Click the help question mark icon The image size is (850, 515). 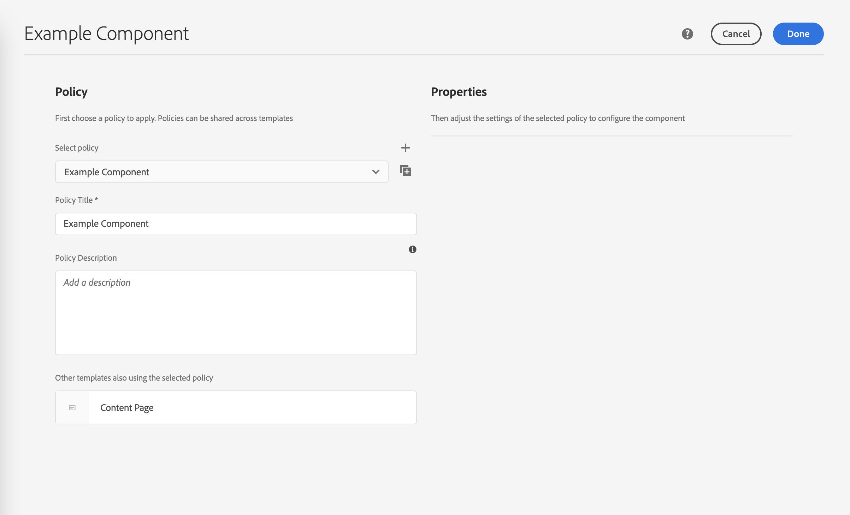point(687,34)
